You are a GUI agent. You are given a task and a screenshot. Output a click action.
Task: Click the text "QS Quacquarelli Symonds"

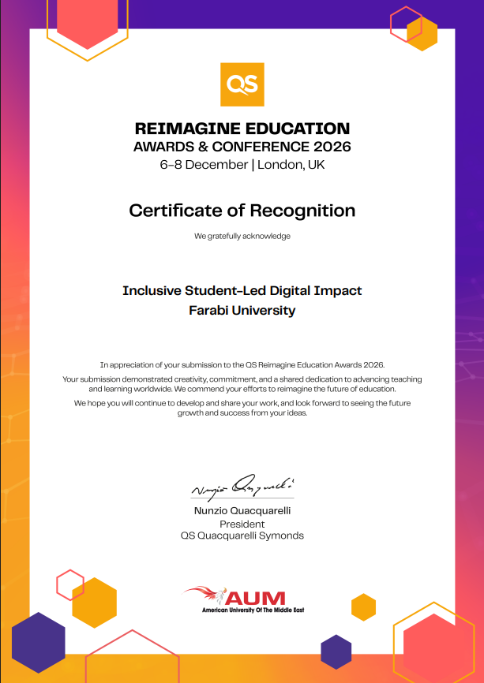pyautogui.click(x=242, y=536)
